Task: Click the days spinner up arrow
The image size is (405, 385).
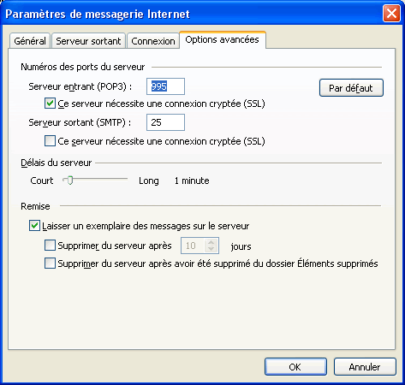Action: pyautogui.click(x=211, y=242)
